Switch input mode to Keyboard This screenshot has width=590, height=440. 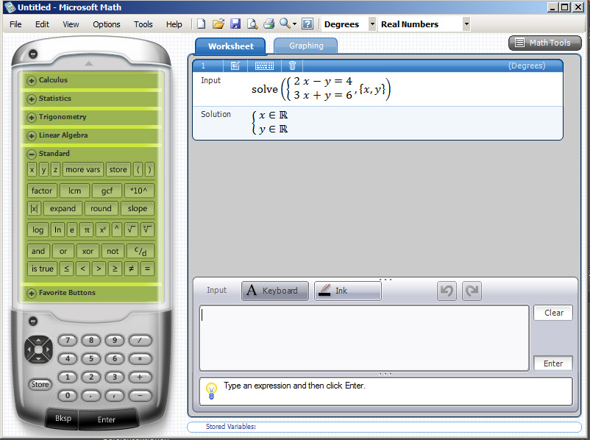point(274,291)
